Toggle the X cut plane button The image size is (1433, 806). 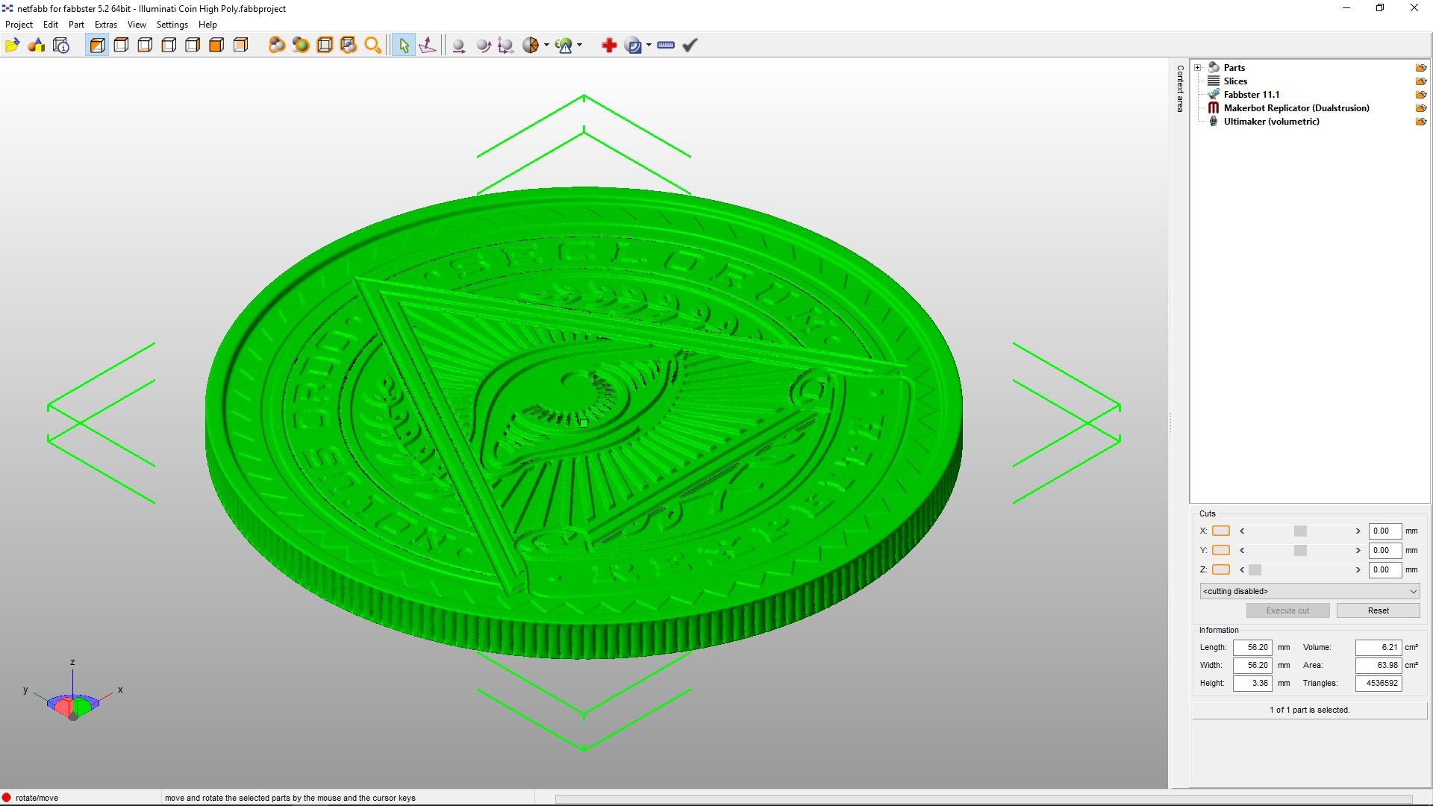(x=1221, y=531)
